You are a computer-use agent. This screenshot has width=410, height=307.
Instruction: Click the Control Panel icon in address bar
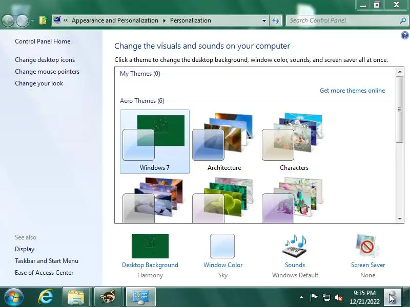[x=57, y=20]
